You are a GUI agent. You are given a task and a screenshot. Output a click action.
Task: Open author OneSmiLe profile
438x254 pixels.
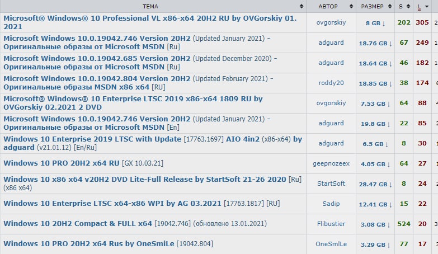[331, 244]
